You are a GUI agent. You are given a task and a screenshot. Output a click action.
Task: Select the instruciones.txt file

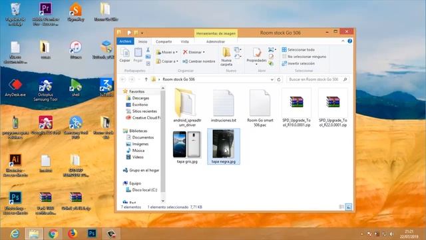[x=224, y=105]
